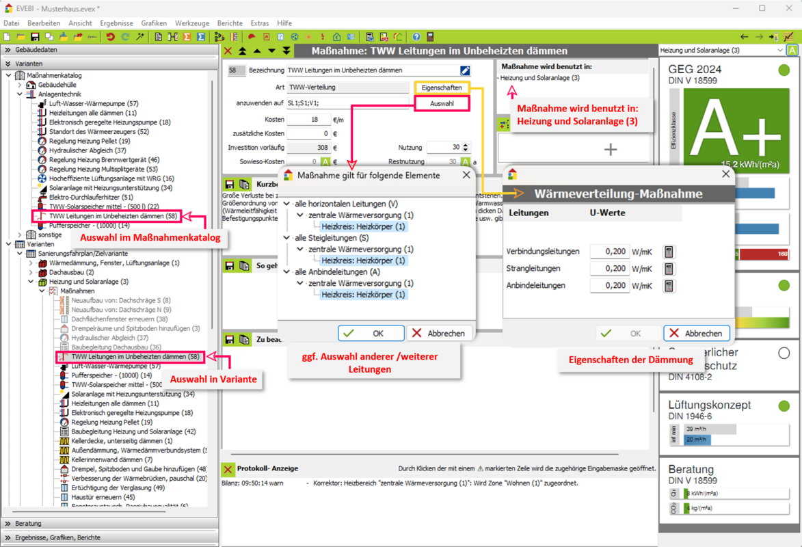Click the calculator icon for Strangleitungen

click(669, 269)
